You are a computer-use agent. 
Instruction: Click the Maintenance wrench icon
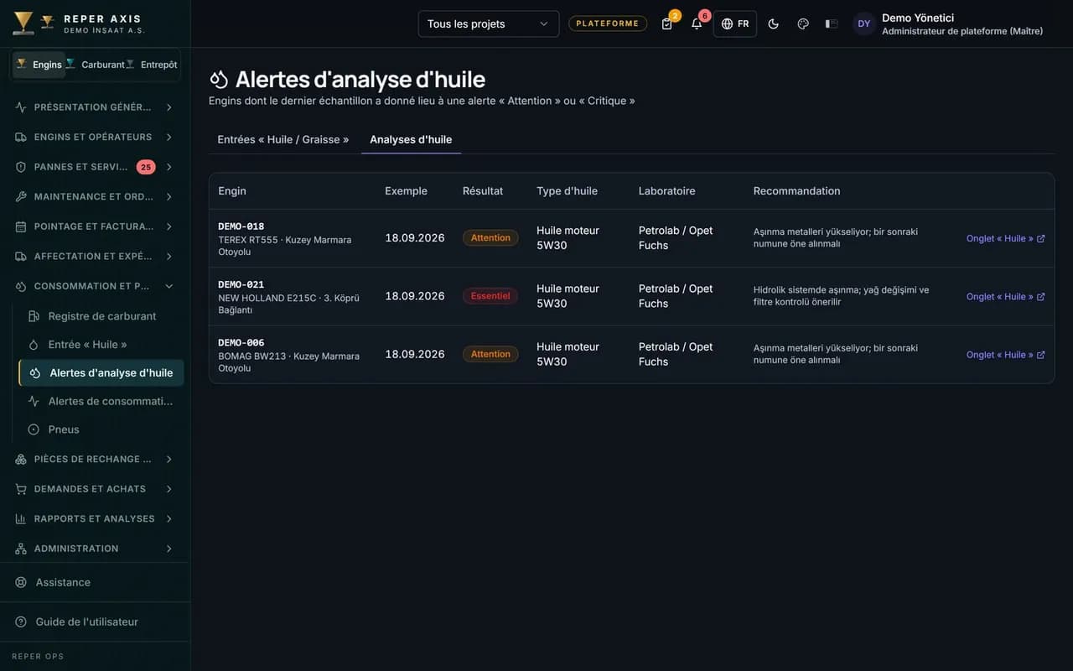click(21, 196)
